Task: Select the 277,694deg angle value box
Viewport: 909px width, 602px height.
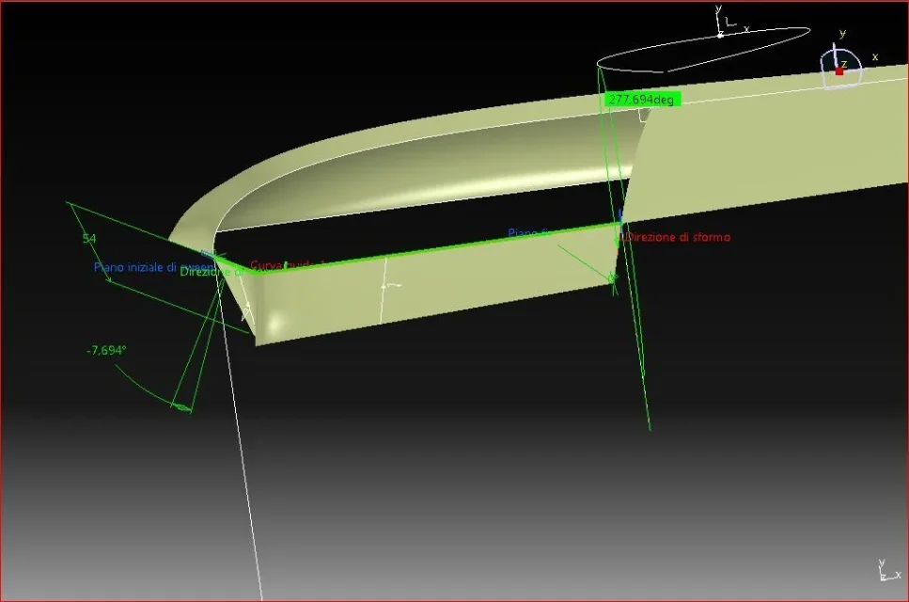Action: [642, 99]
